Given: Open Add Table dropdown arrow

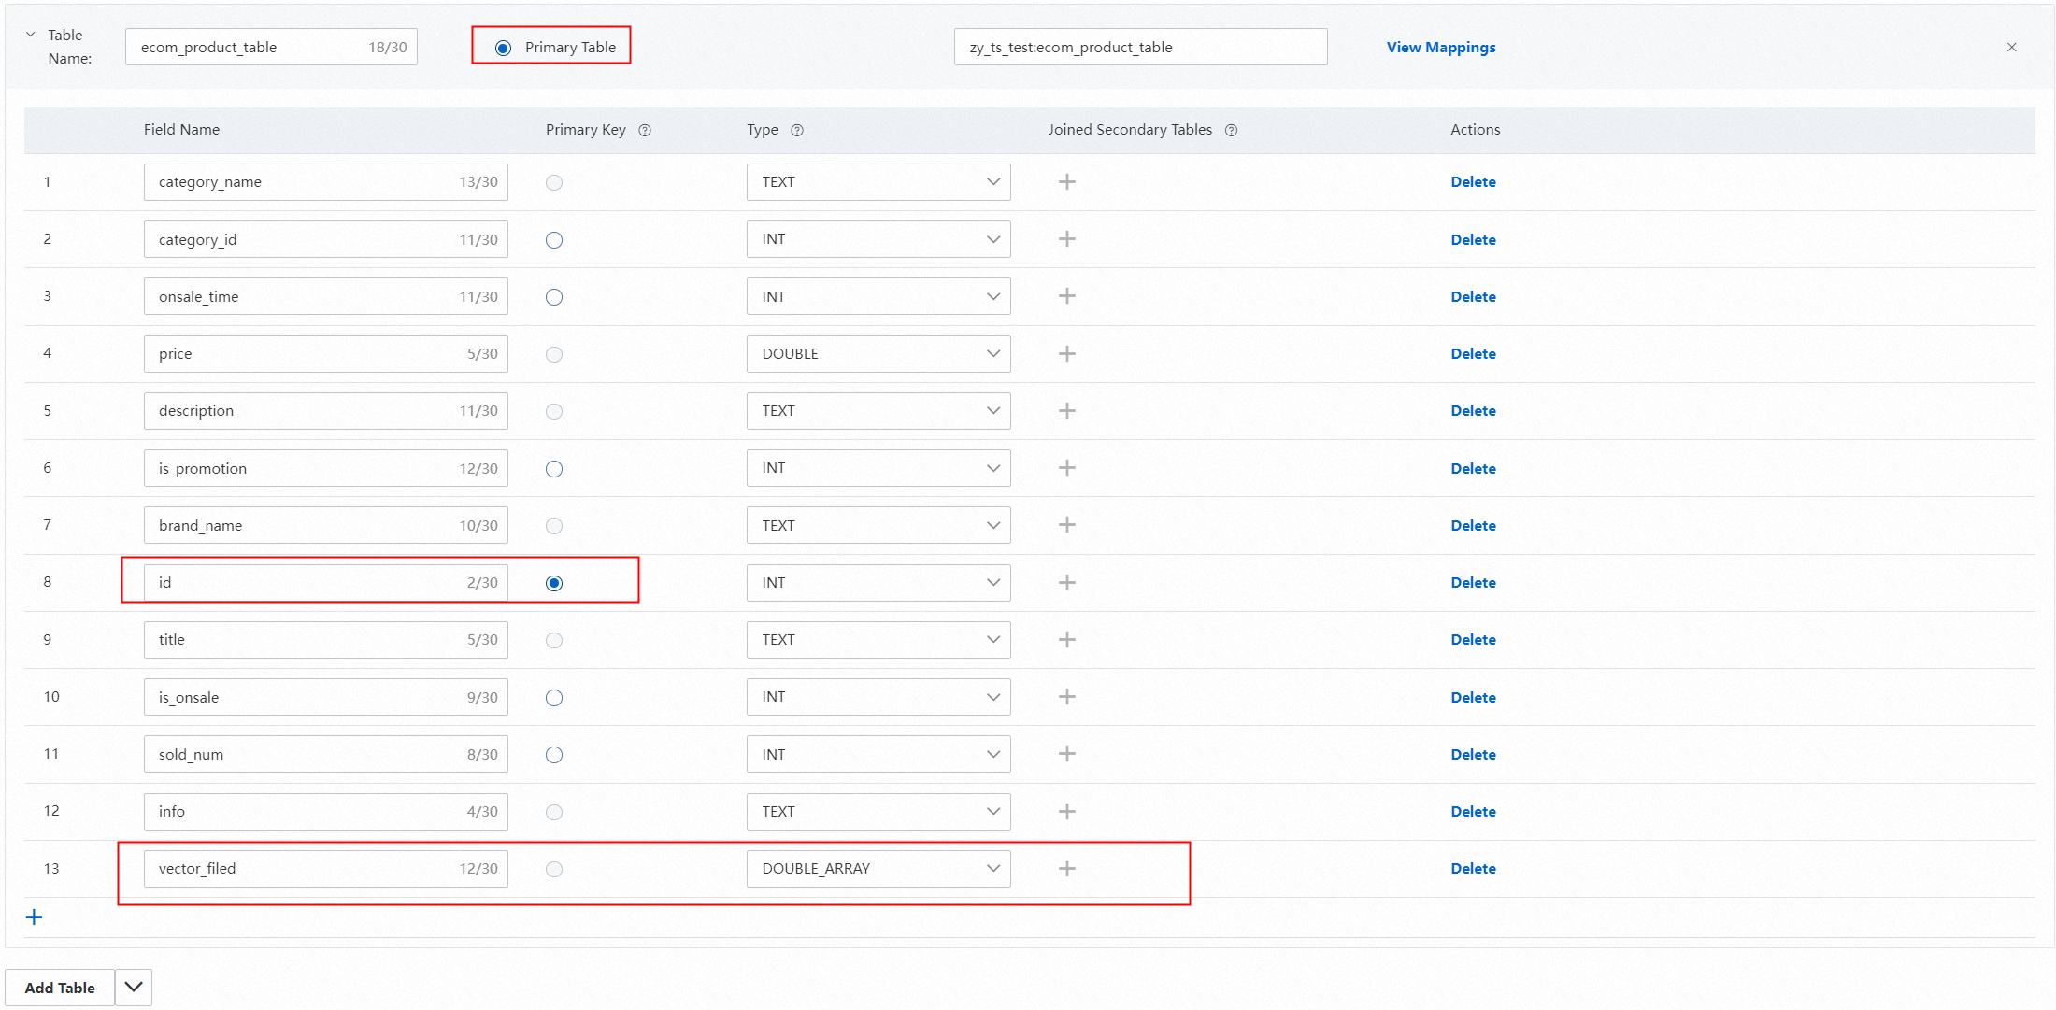Looking at the screenshot, I should click(134, 988).
